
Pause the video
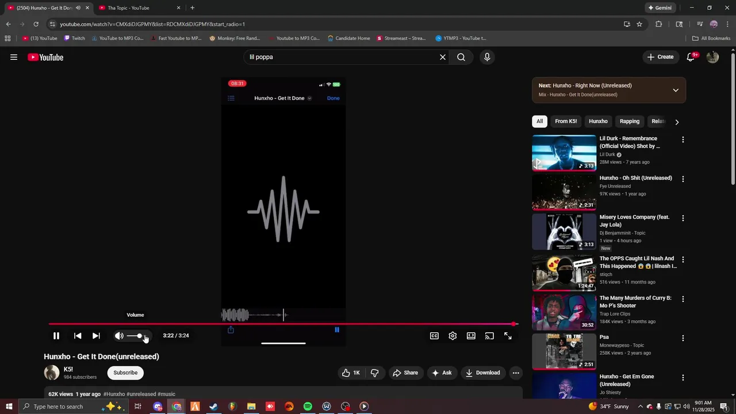coord(56,336)
